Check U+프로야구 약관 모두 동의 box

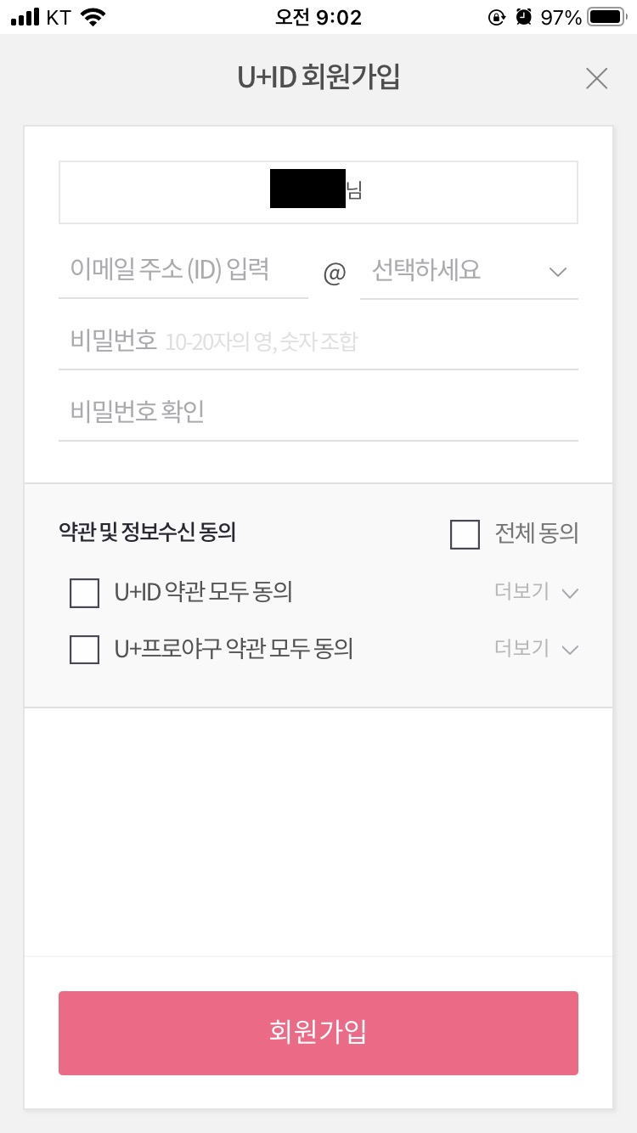(x=84, y=650)
